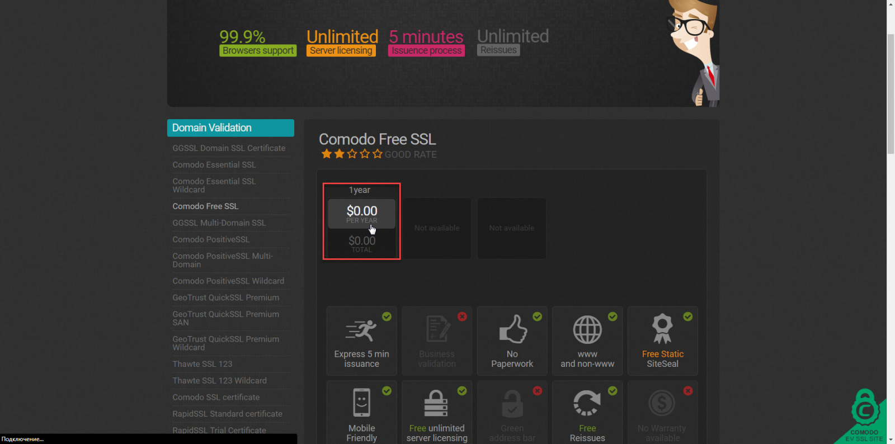
Task: Click the 99.9% headline text
Action: tap(242, 36)
